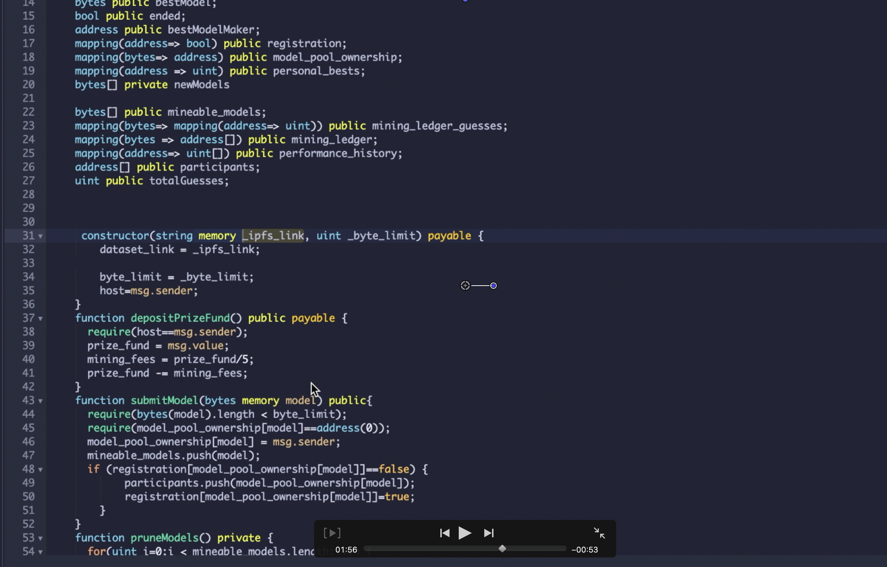The width and height of the screenshot is (887, 567).
Task: Skip to previous with the back-to-start icon
Action: click(445, 533)
